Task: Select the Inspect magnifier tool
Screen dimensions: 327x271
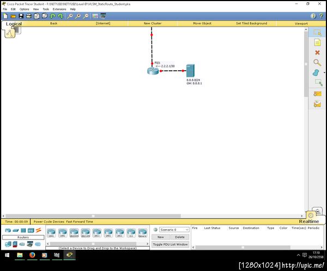Action: pos(317,63)
